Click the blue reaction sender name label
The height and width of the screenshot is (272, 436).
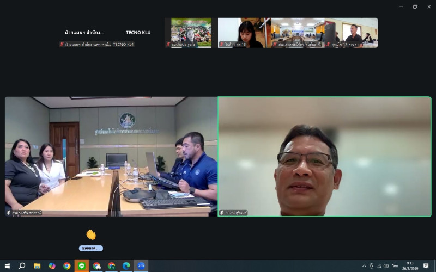[x=90, y=248]
